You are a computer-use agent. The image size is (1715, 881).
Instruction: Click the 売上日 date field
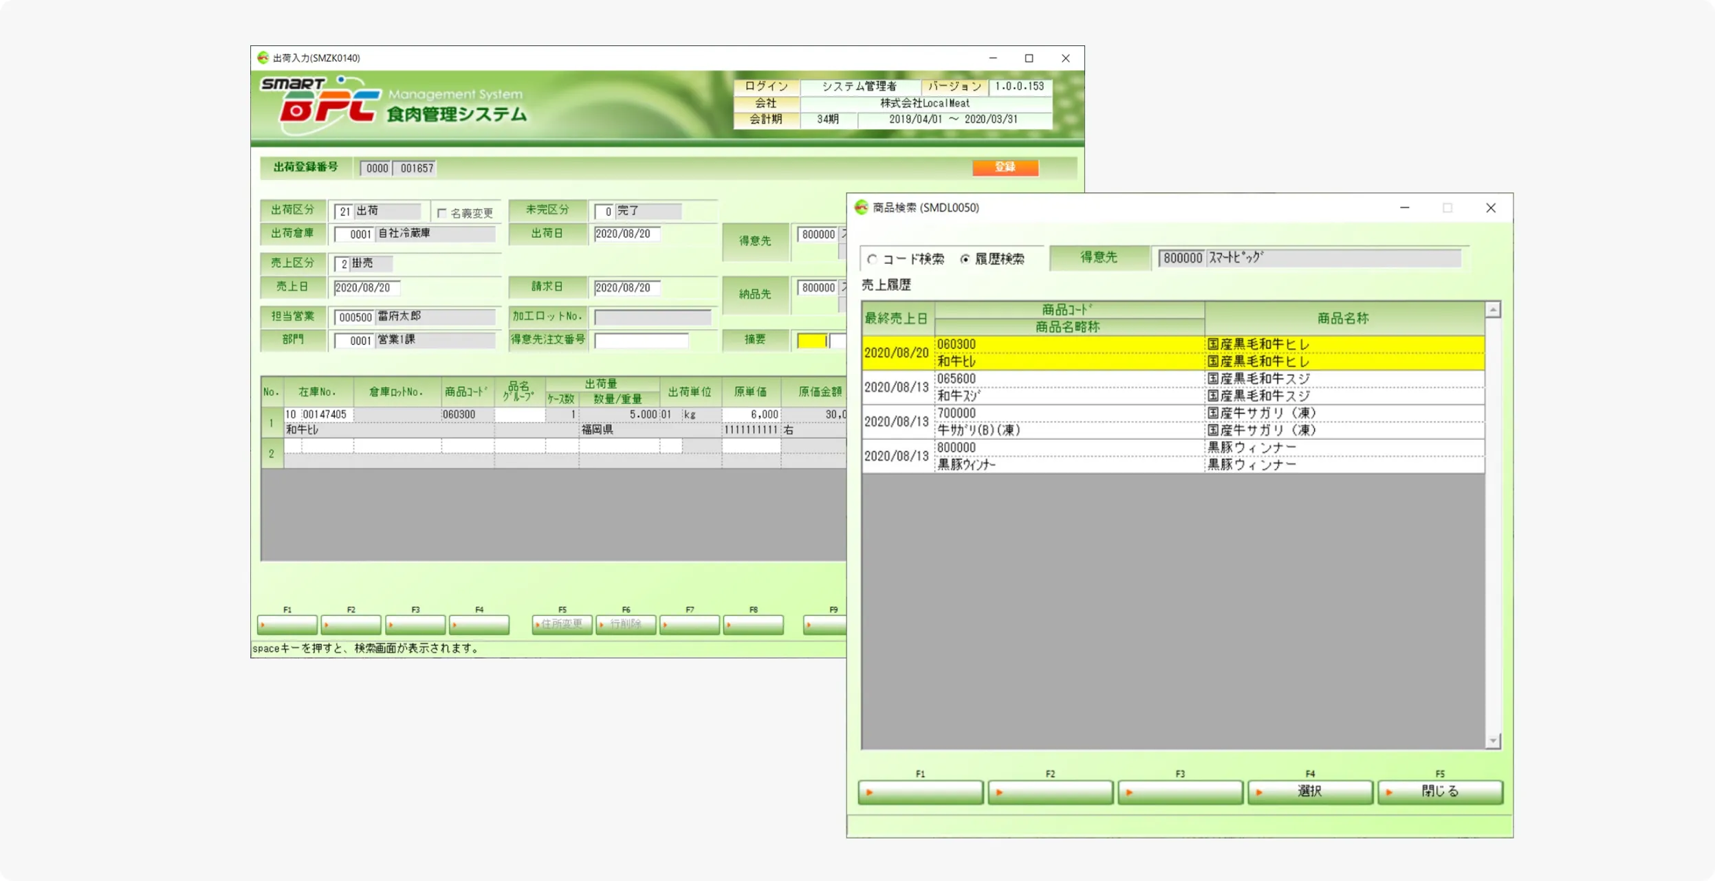[x=367, y=288]
